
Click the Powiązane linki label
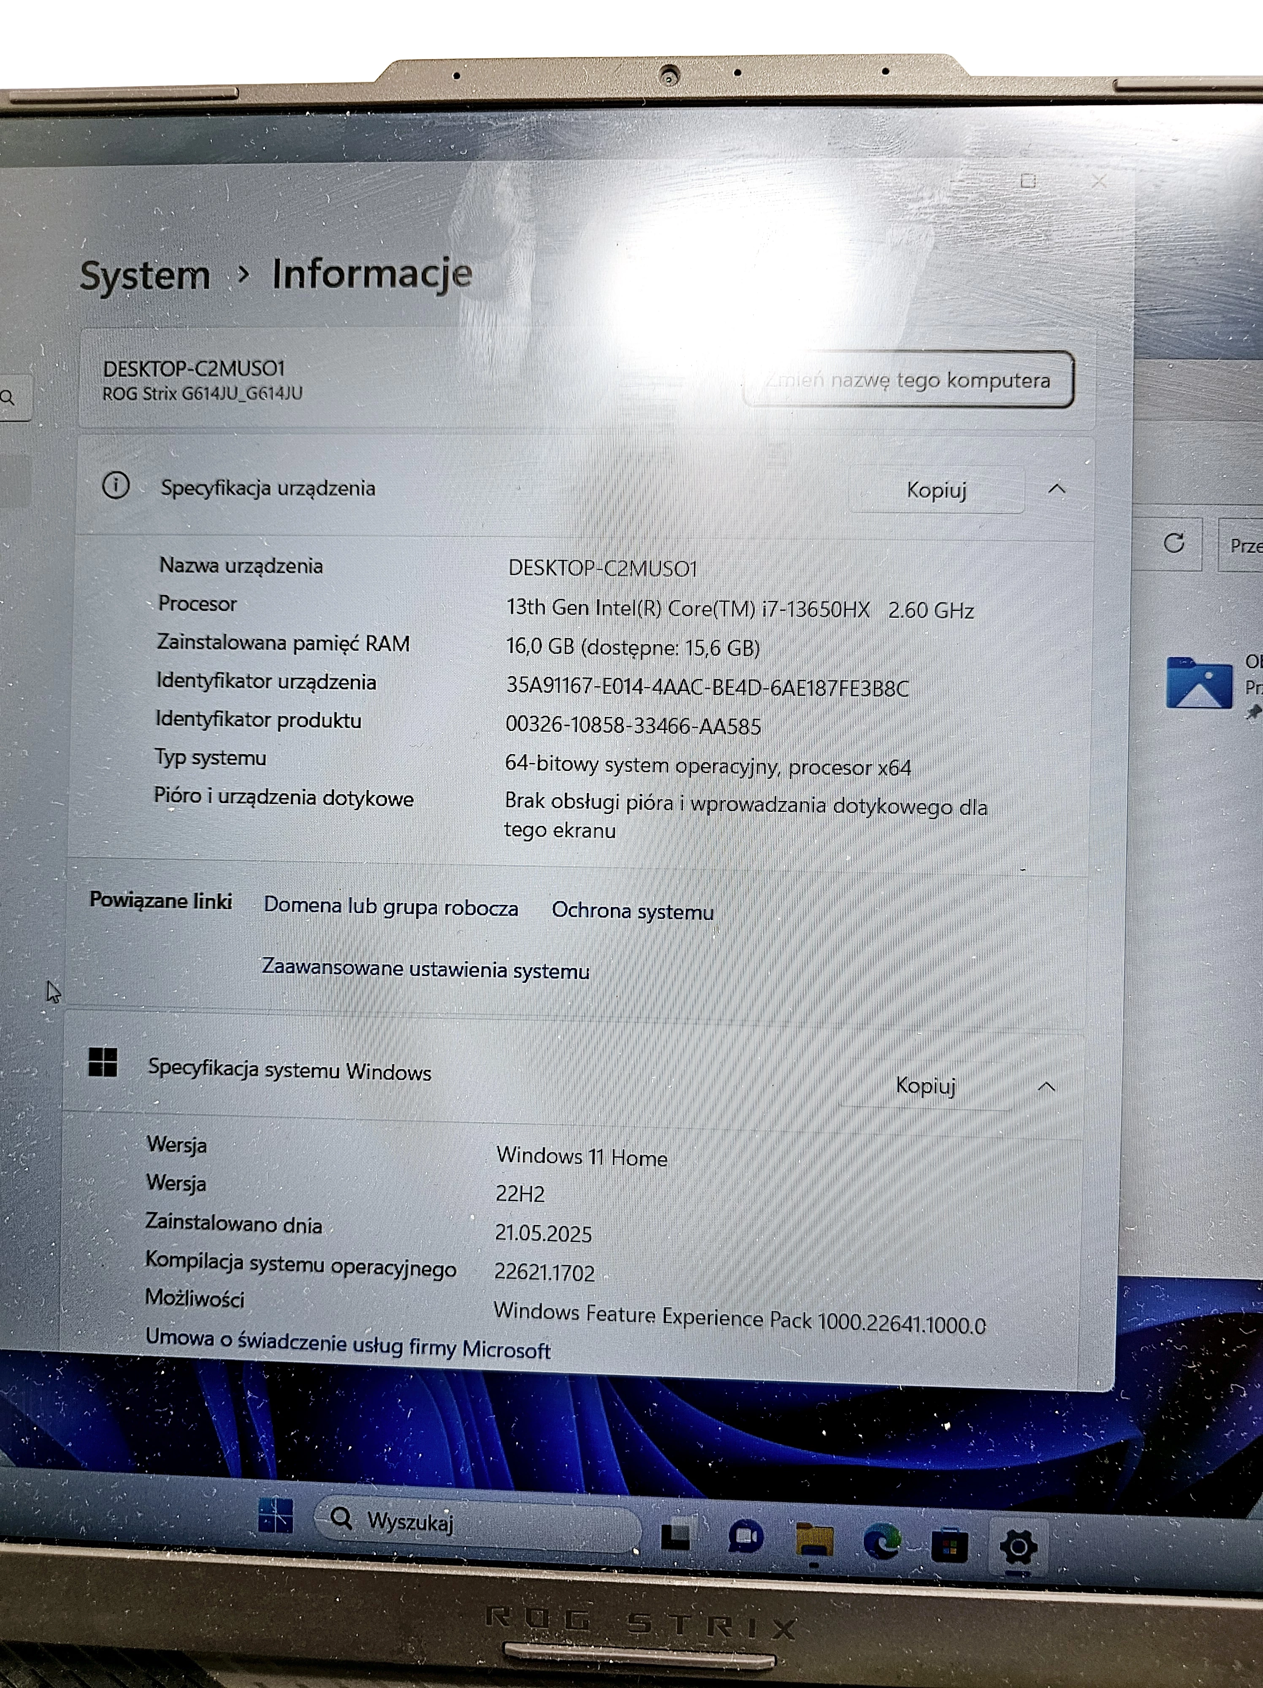160,901
